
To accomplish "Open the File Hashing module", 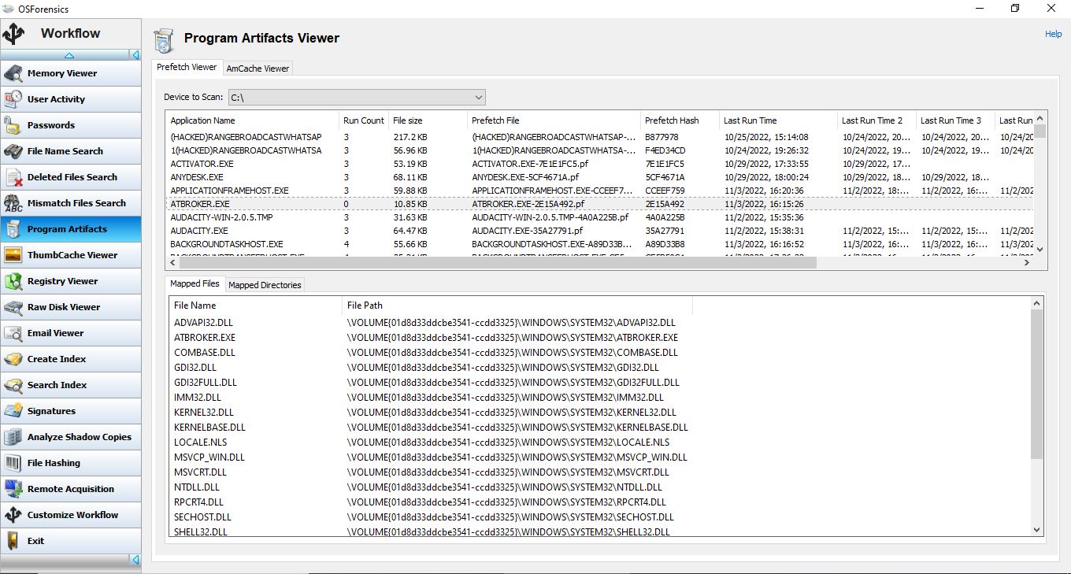I will tap(71, 463).
